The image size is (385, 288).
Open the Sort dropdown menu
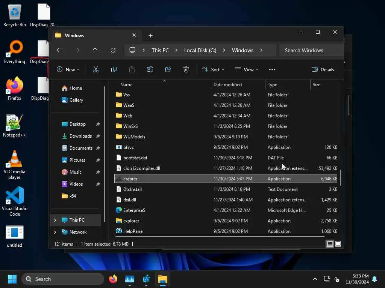pos(213,69)
